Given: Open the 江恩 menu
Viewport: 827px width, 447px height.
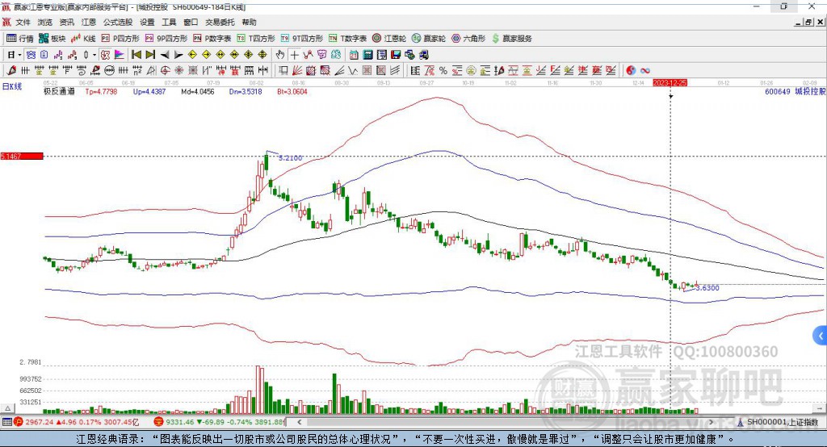Looking at the screenshot, I should (x=89, y=23).
